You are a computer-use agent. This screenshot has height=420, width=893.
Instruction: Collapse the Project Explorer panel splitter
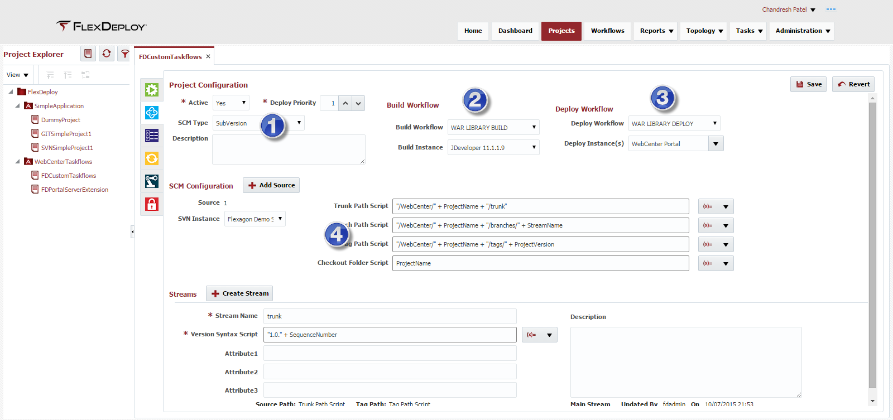[x=132, y=231]
